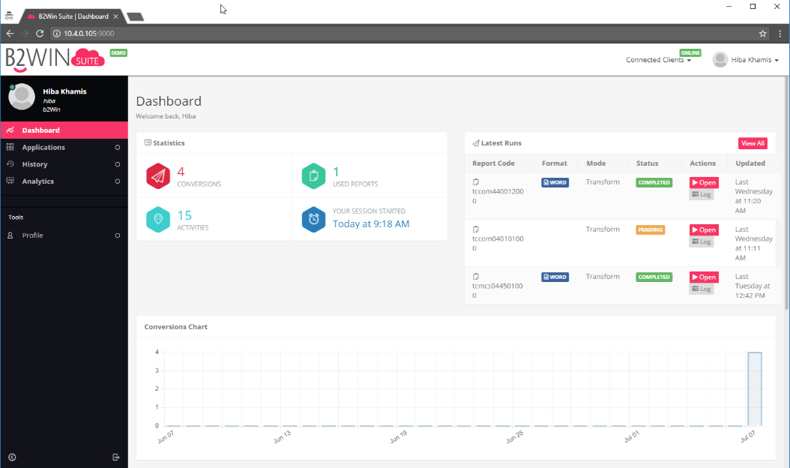
Task: Open Profile under Tools
Action: tap(64, 235)
